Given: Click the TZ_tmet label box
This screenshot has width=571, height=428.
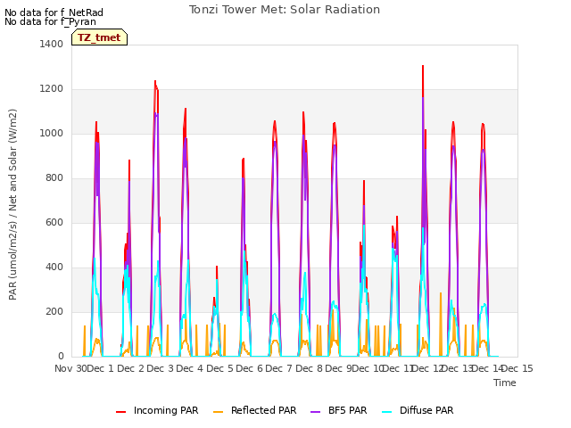Looking at the screenshot, I should pyautogui.click(x=99, y=37).
